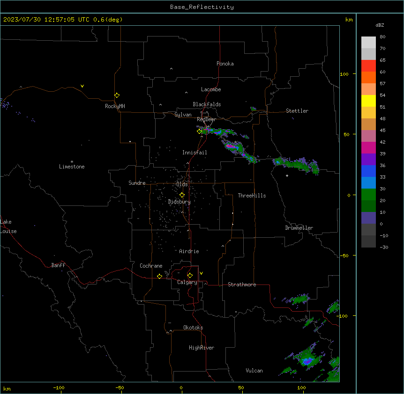Click the HighRiver label
This screenshot has width=404, height=394.
tap(202, 348)
